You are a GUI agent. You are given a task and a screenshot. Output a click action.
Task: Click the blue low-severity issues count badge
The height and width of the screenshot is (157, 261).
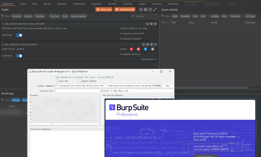click(145, 49)
